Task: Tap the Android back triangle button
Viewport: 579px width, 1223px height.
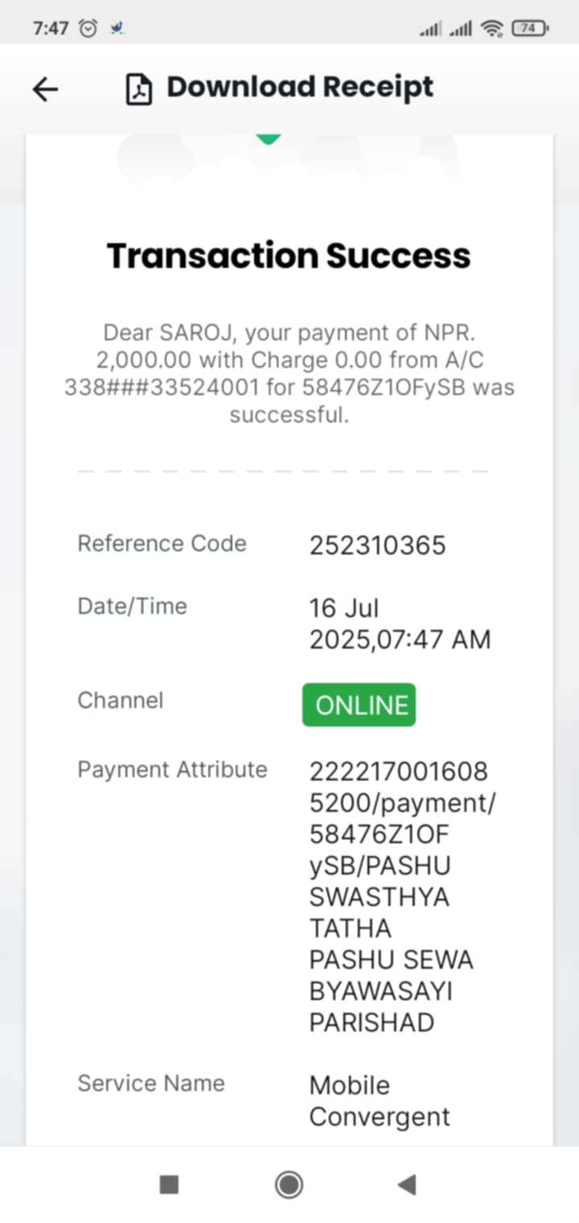Action: [x=407, y=1184]
